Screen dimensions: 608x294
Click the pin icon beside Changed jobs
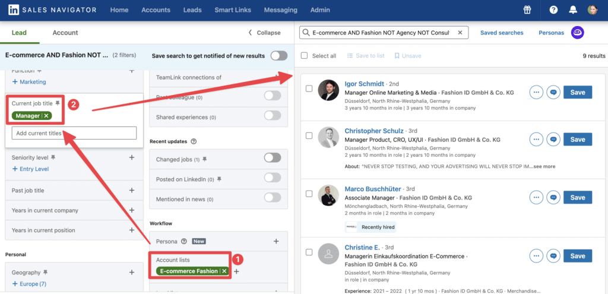[204, 159]
